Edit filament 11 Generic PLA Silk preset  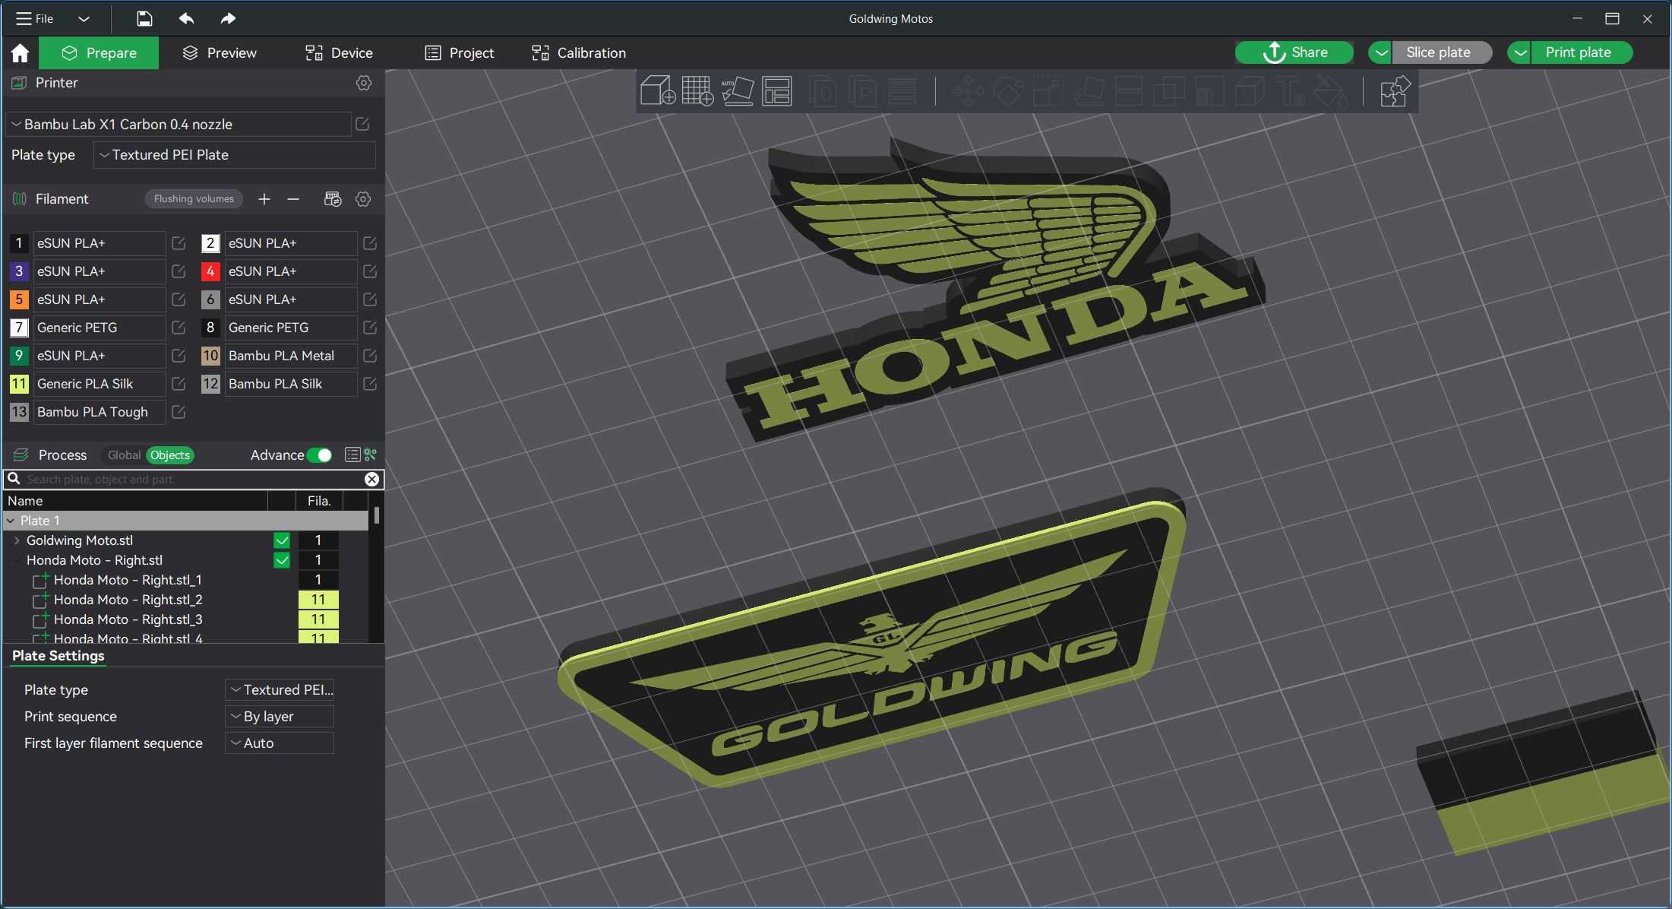179,384
